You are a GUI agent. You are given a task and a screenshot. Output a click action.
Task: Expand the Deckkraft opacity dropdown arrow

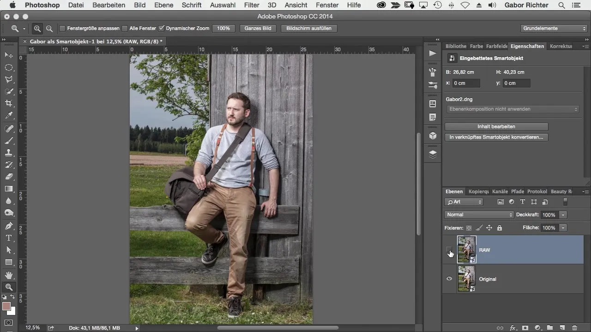pyautogui.click(x=563, y=215)
